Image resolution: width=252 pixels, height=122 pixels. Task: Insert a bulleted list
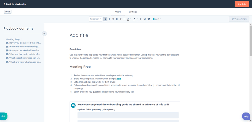pyautogui.click(x=117, y=19)
